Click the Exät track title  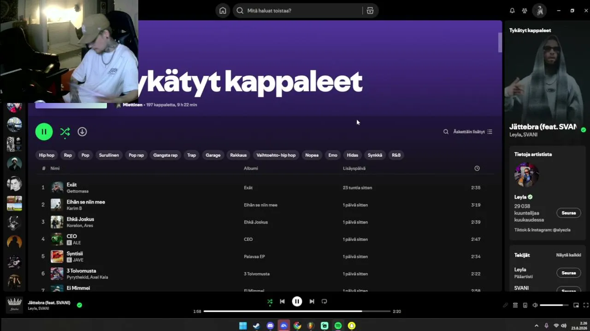(x=71, y=185)
